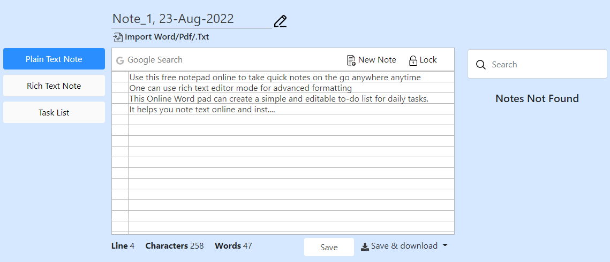Click into the notes Search box

tap(541, 65)
